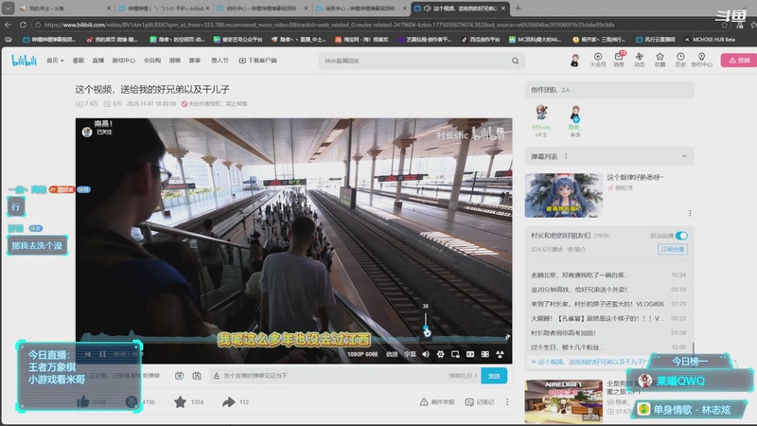This screenshot has width=757, height=426.
Task: Play 坐20分钟高铁 playlist item
Action: coord(608,290)
